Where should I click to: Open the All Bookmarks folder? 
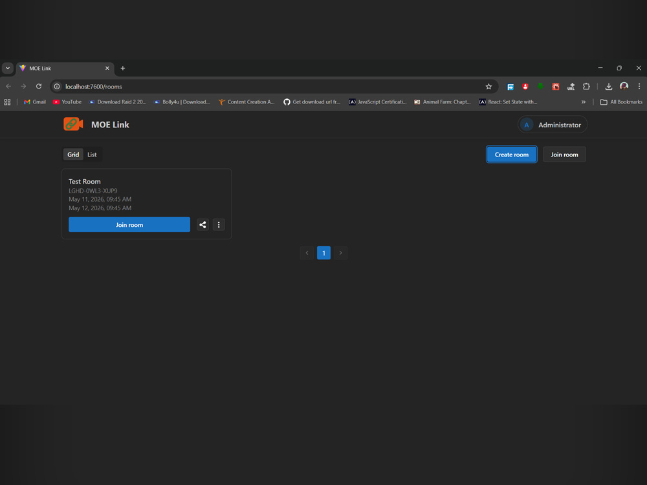pos(621,102)
